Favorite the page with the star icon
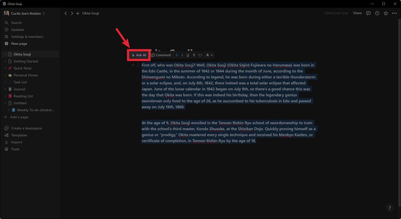 tap(386, 13)
